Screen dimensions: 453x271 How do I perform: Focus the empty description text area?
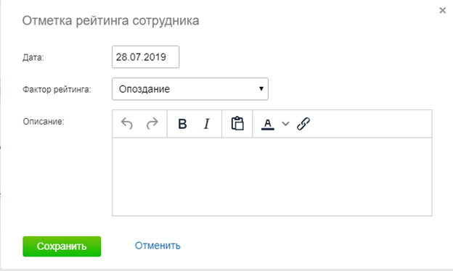click(272, 176)
